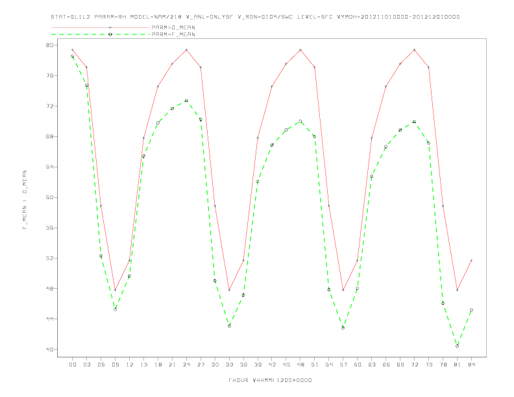The height and width of the screenshot is (397, 514).
Task: Click x-axis tick label 45
Action: click(x=286, y=365)
